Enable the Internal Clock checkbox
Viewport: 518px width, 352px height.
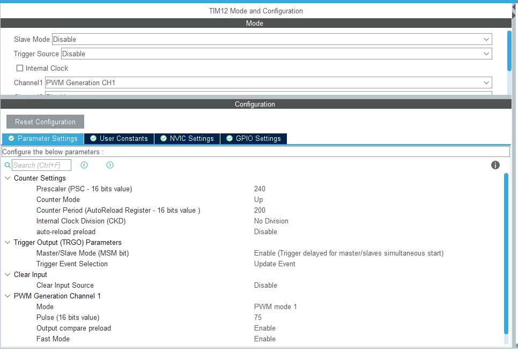(x=20, y=68)
